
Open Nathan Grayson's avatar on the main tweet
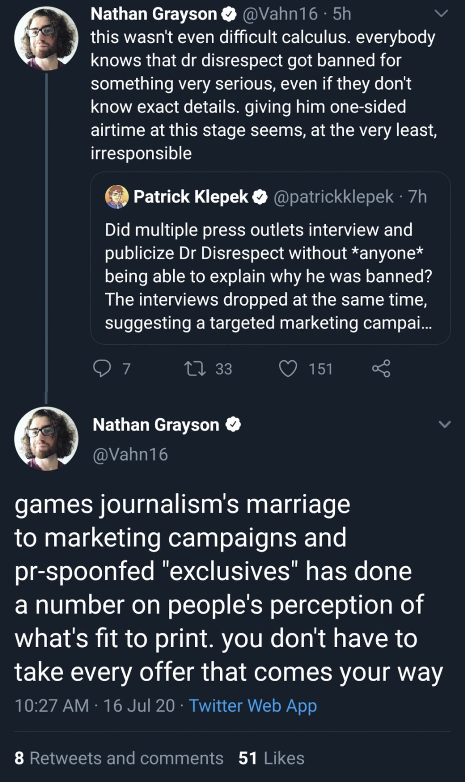[x=46, y=439]
